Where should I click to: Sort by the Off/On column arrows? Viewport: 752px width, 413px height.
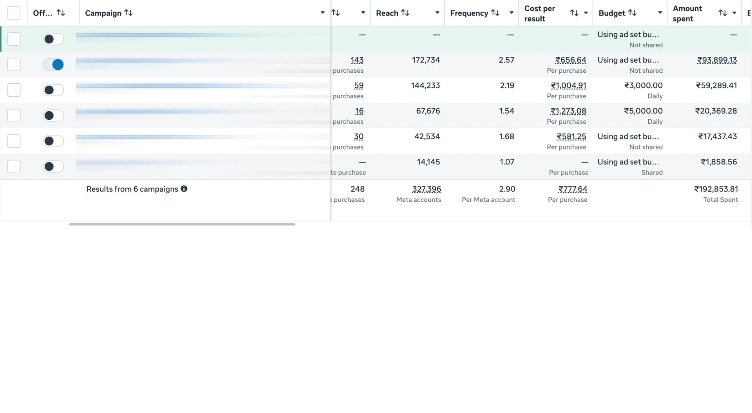tap(61, 13)
